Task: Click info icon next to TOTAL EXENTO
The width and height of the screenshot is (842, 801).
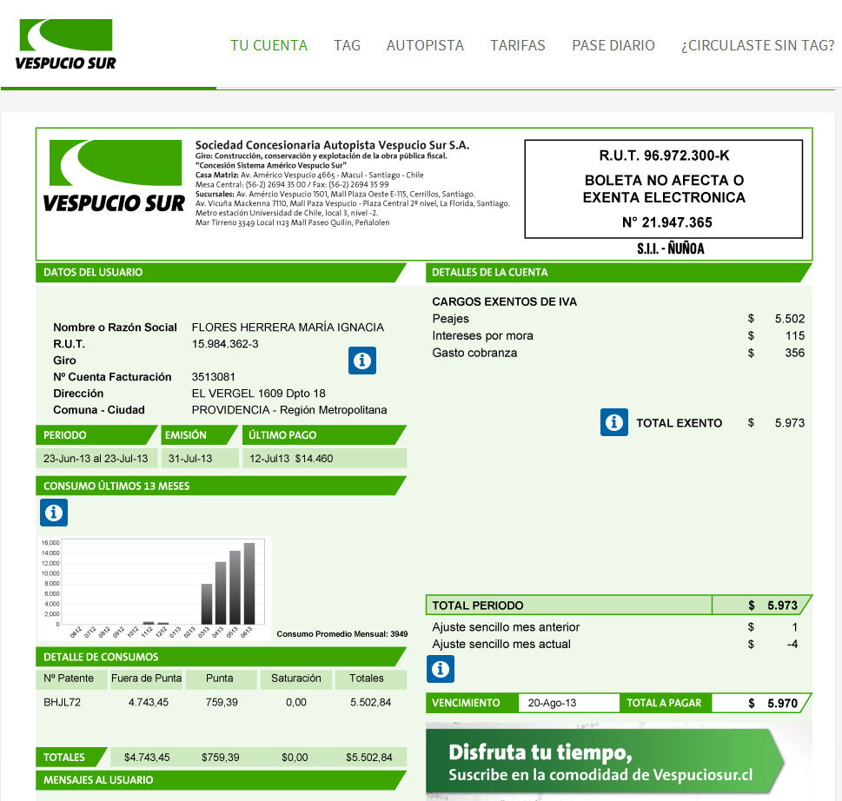Action: click(x=613, y=422)
